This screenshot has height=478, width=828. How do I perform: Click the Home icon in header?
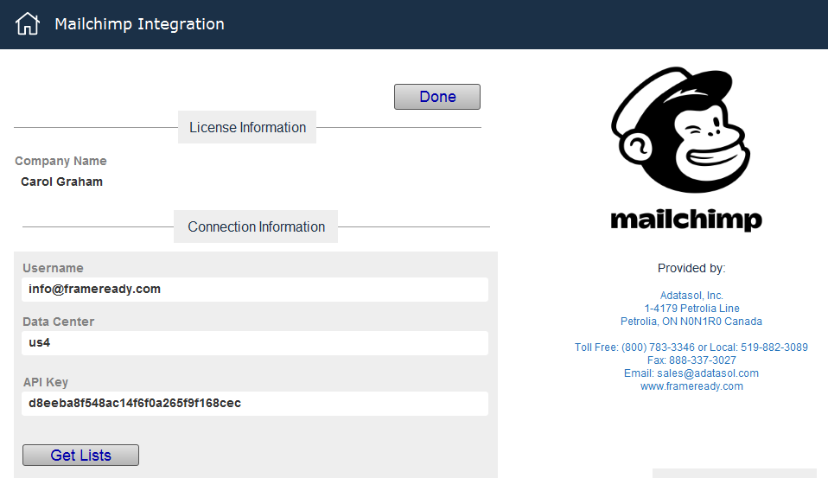tap(28, 24)
